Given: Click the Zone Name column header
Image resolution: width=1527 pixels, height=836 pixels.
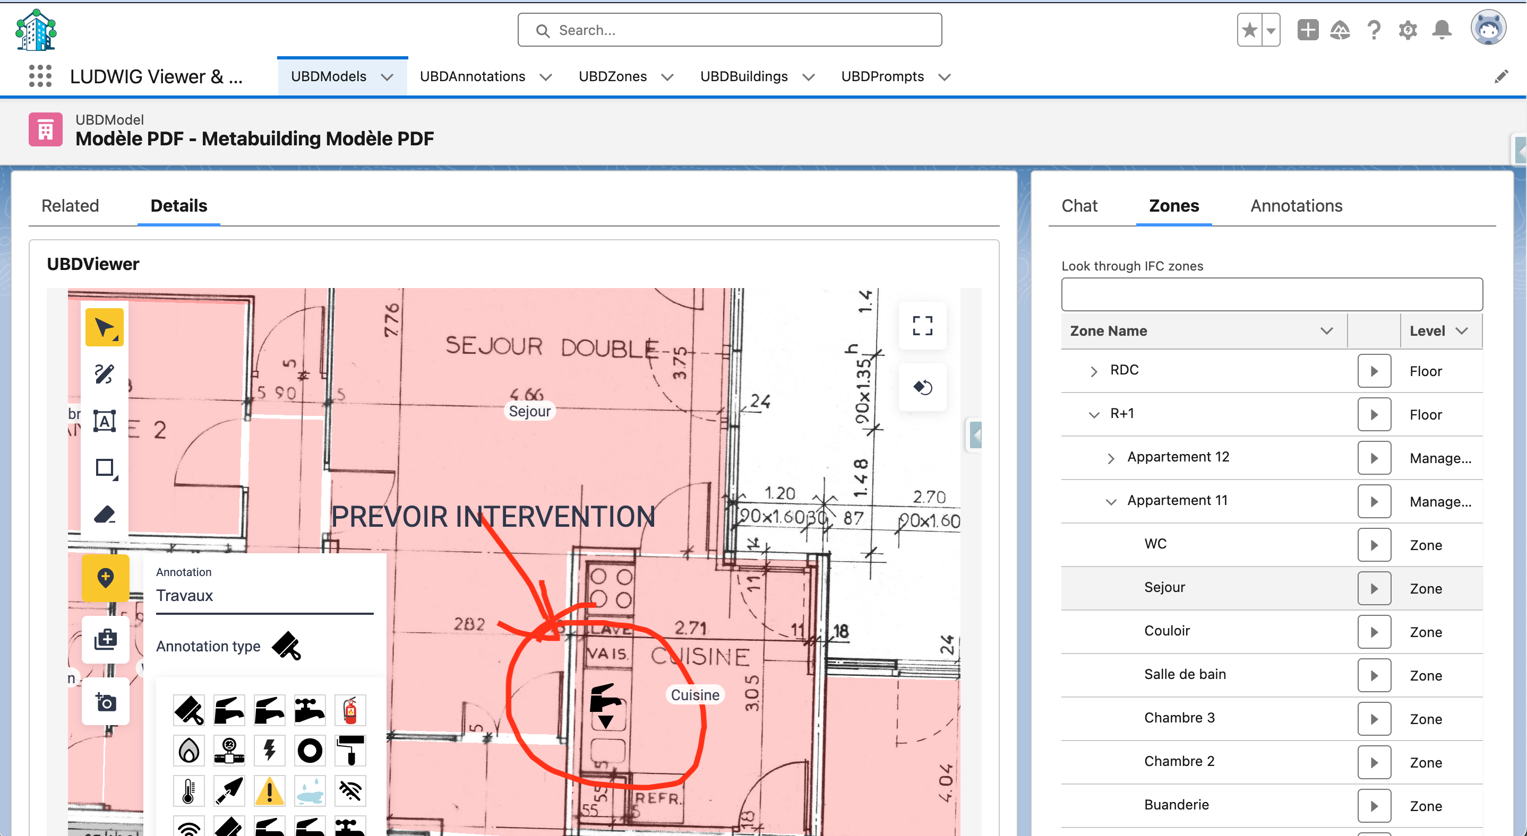Looking at the screenshot, I should [1108, 330].
